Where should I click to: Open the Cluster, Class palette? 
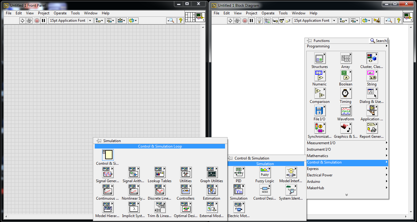[372, 58]
